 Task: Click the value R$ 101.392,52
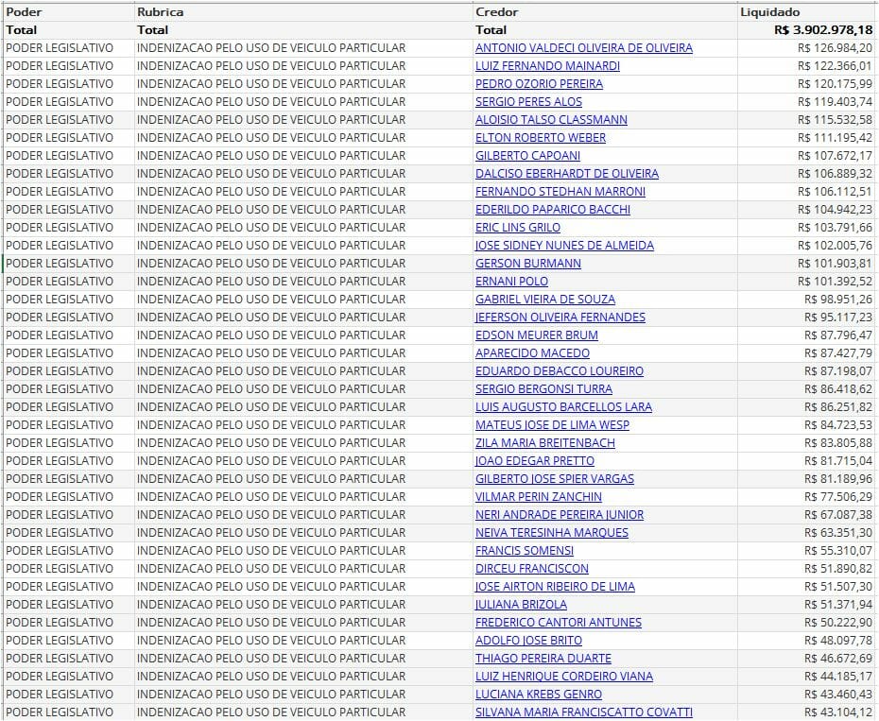835,282
